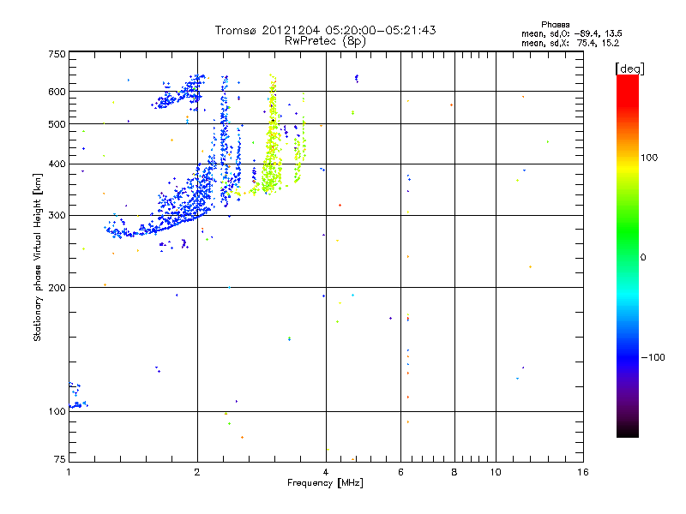Click the y-axis '600' tick label
Viewport: 686px width, 514px height.
pyautogui.click(x=57, y=92)
